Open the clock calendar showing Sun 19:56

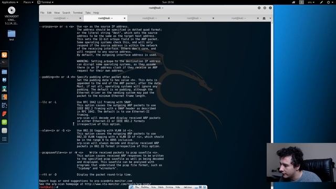tap(168, 2)
